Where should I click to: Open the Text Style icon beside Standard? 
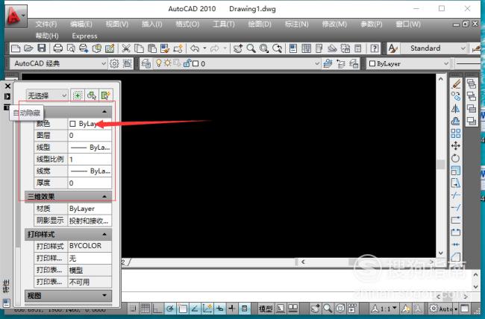pyautogui.click(x=393, y=48)
